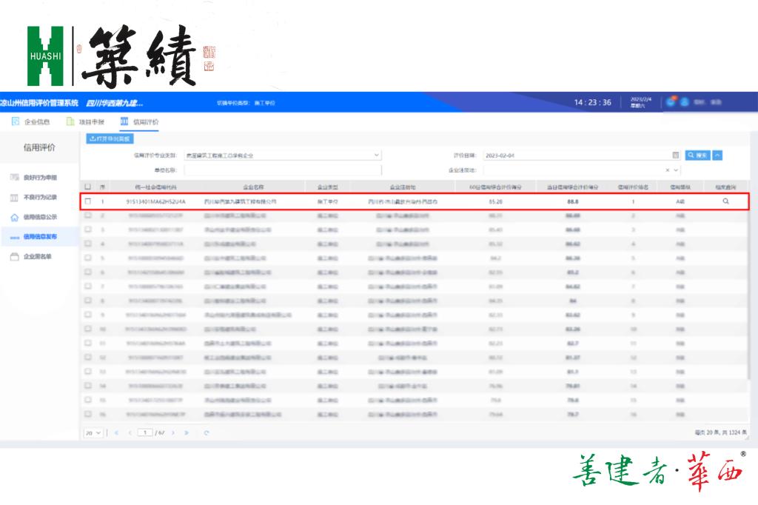Image resolution: width=758 pixels, height=505 pixels.
Task: Toggle the select-all header checkbox
Action: tap(88, 187)
